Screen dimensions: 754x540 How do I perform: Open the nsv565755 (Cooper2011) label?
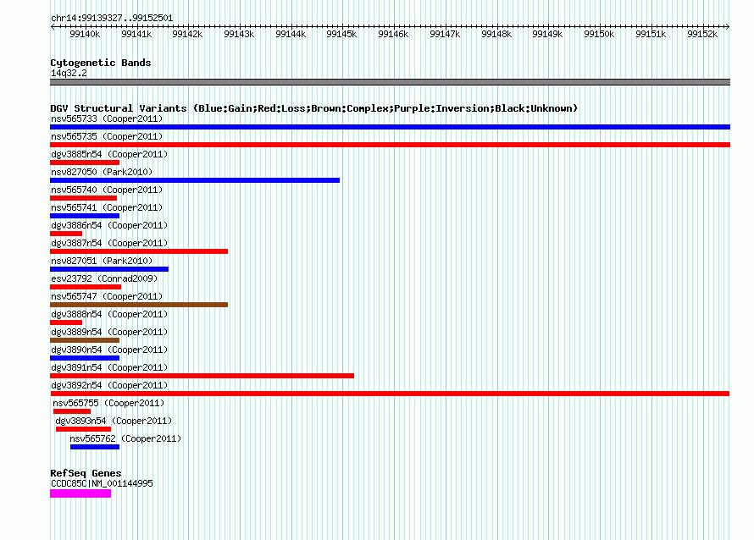[x=108, y=403]
